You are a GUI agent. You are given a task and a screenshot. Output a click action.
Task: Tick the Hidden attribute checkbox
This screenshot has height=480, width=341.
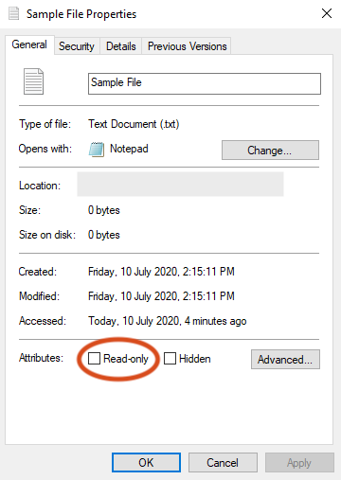[170, 359]
